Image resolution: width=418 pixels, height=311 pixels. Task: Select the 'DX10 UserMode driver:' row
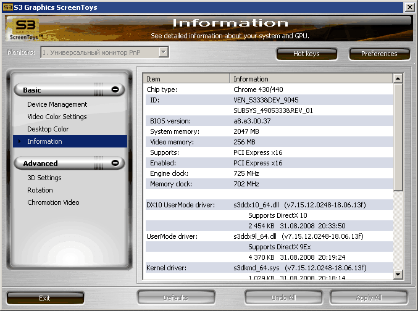point(269,205)
